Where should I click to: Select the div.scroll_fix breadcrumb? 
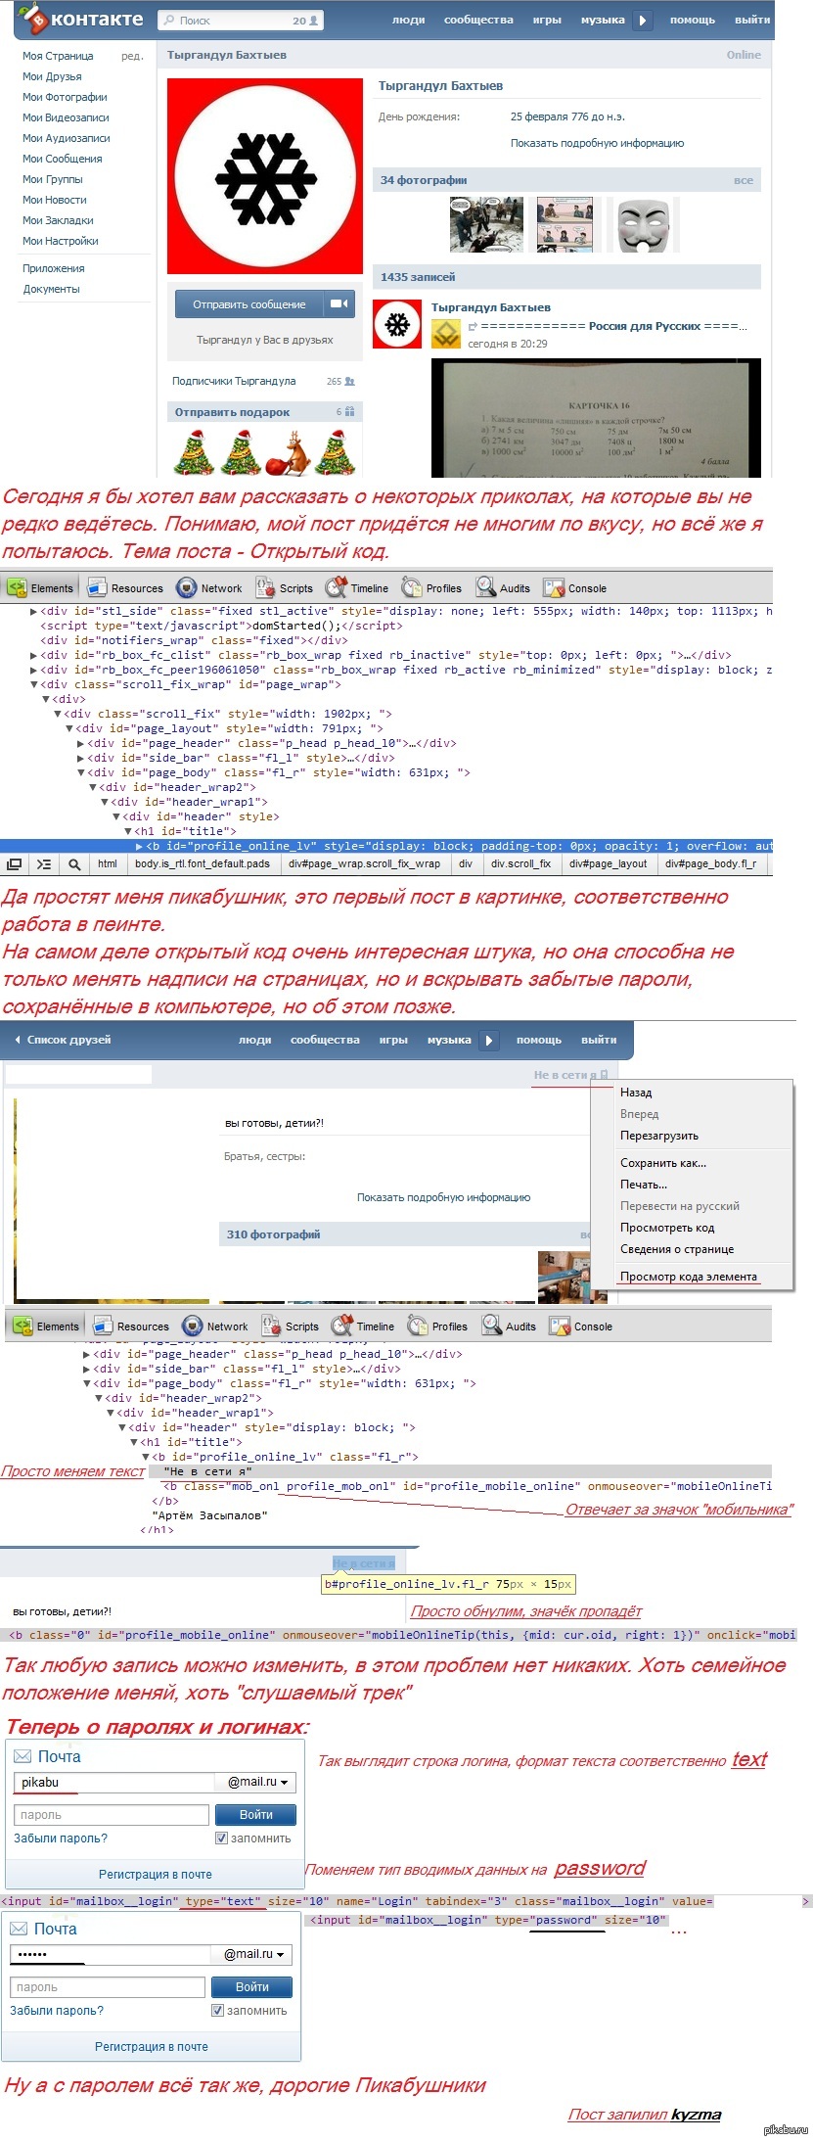pos(520,864)
